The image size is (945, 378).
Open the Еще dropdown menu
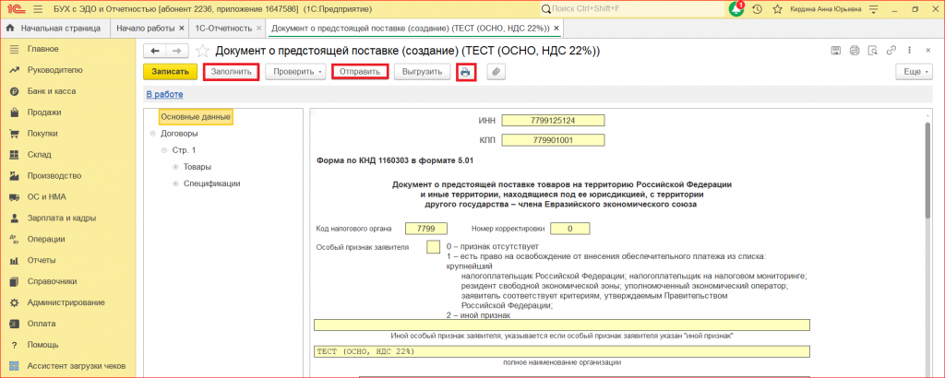coord(916,72)
